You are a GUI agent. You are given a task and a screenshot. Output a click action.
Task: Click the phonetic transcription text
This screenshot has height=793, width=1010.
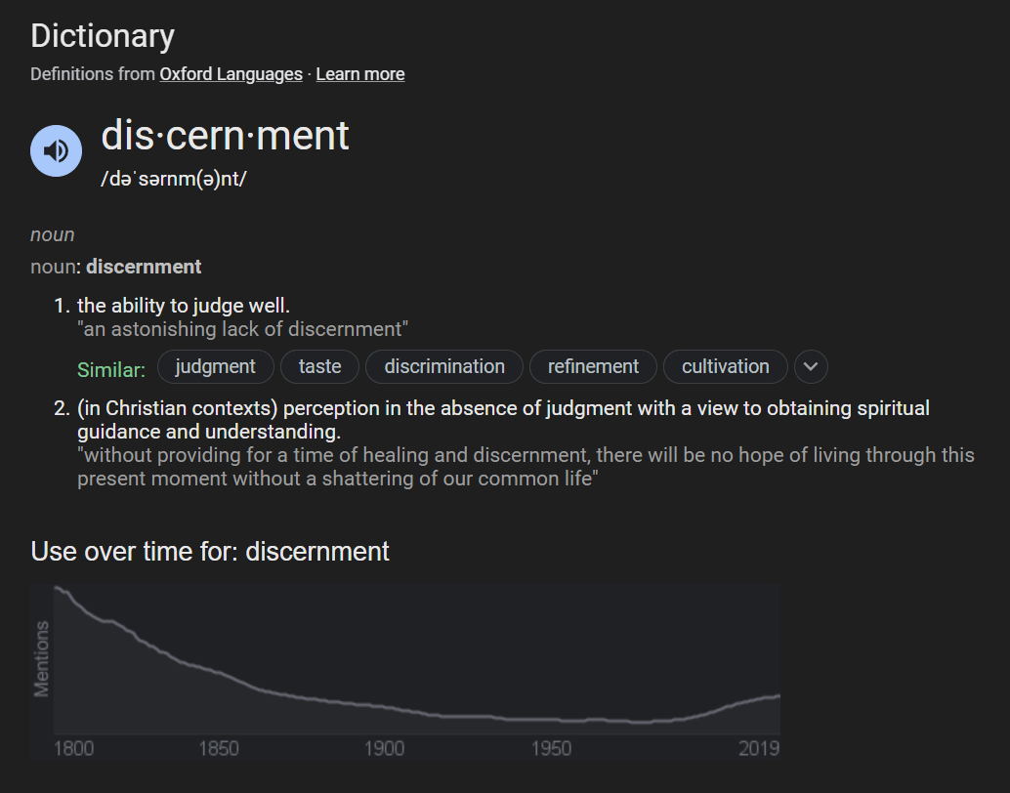[x=174, y=180]
